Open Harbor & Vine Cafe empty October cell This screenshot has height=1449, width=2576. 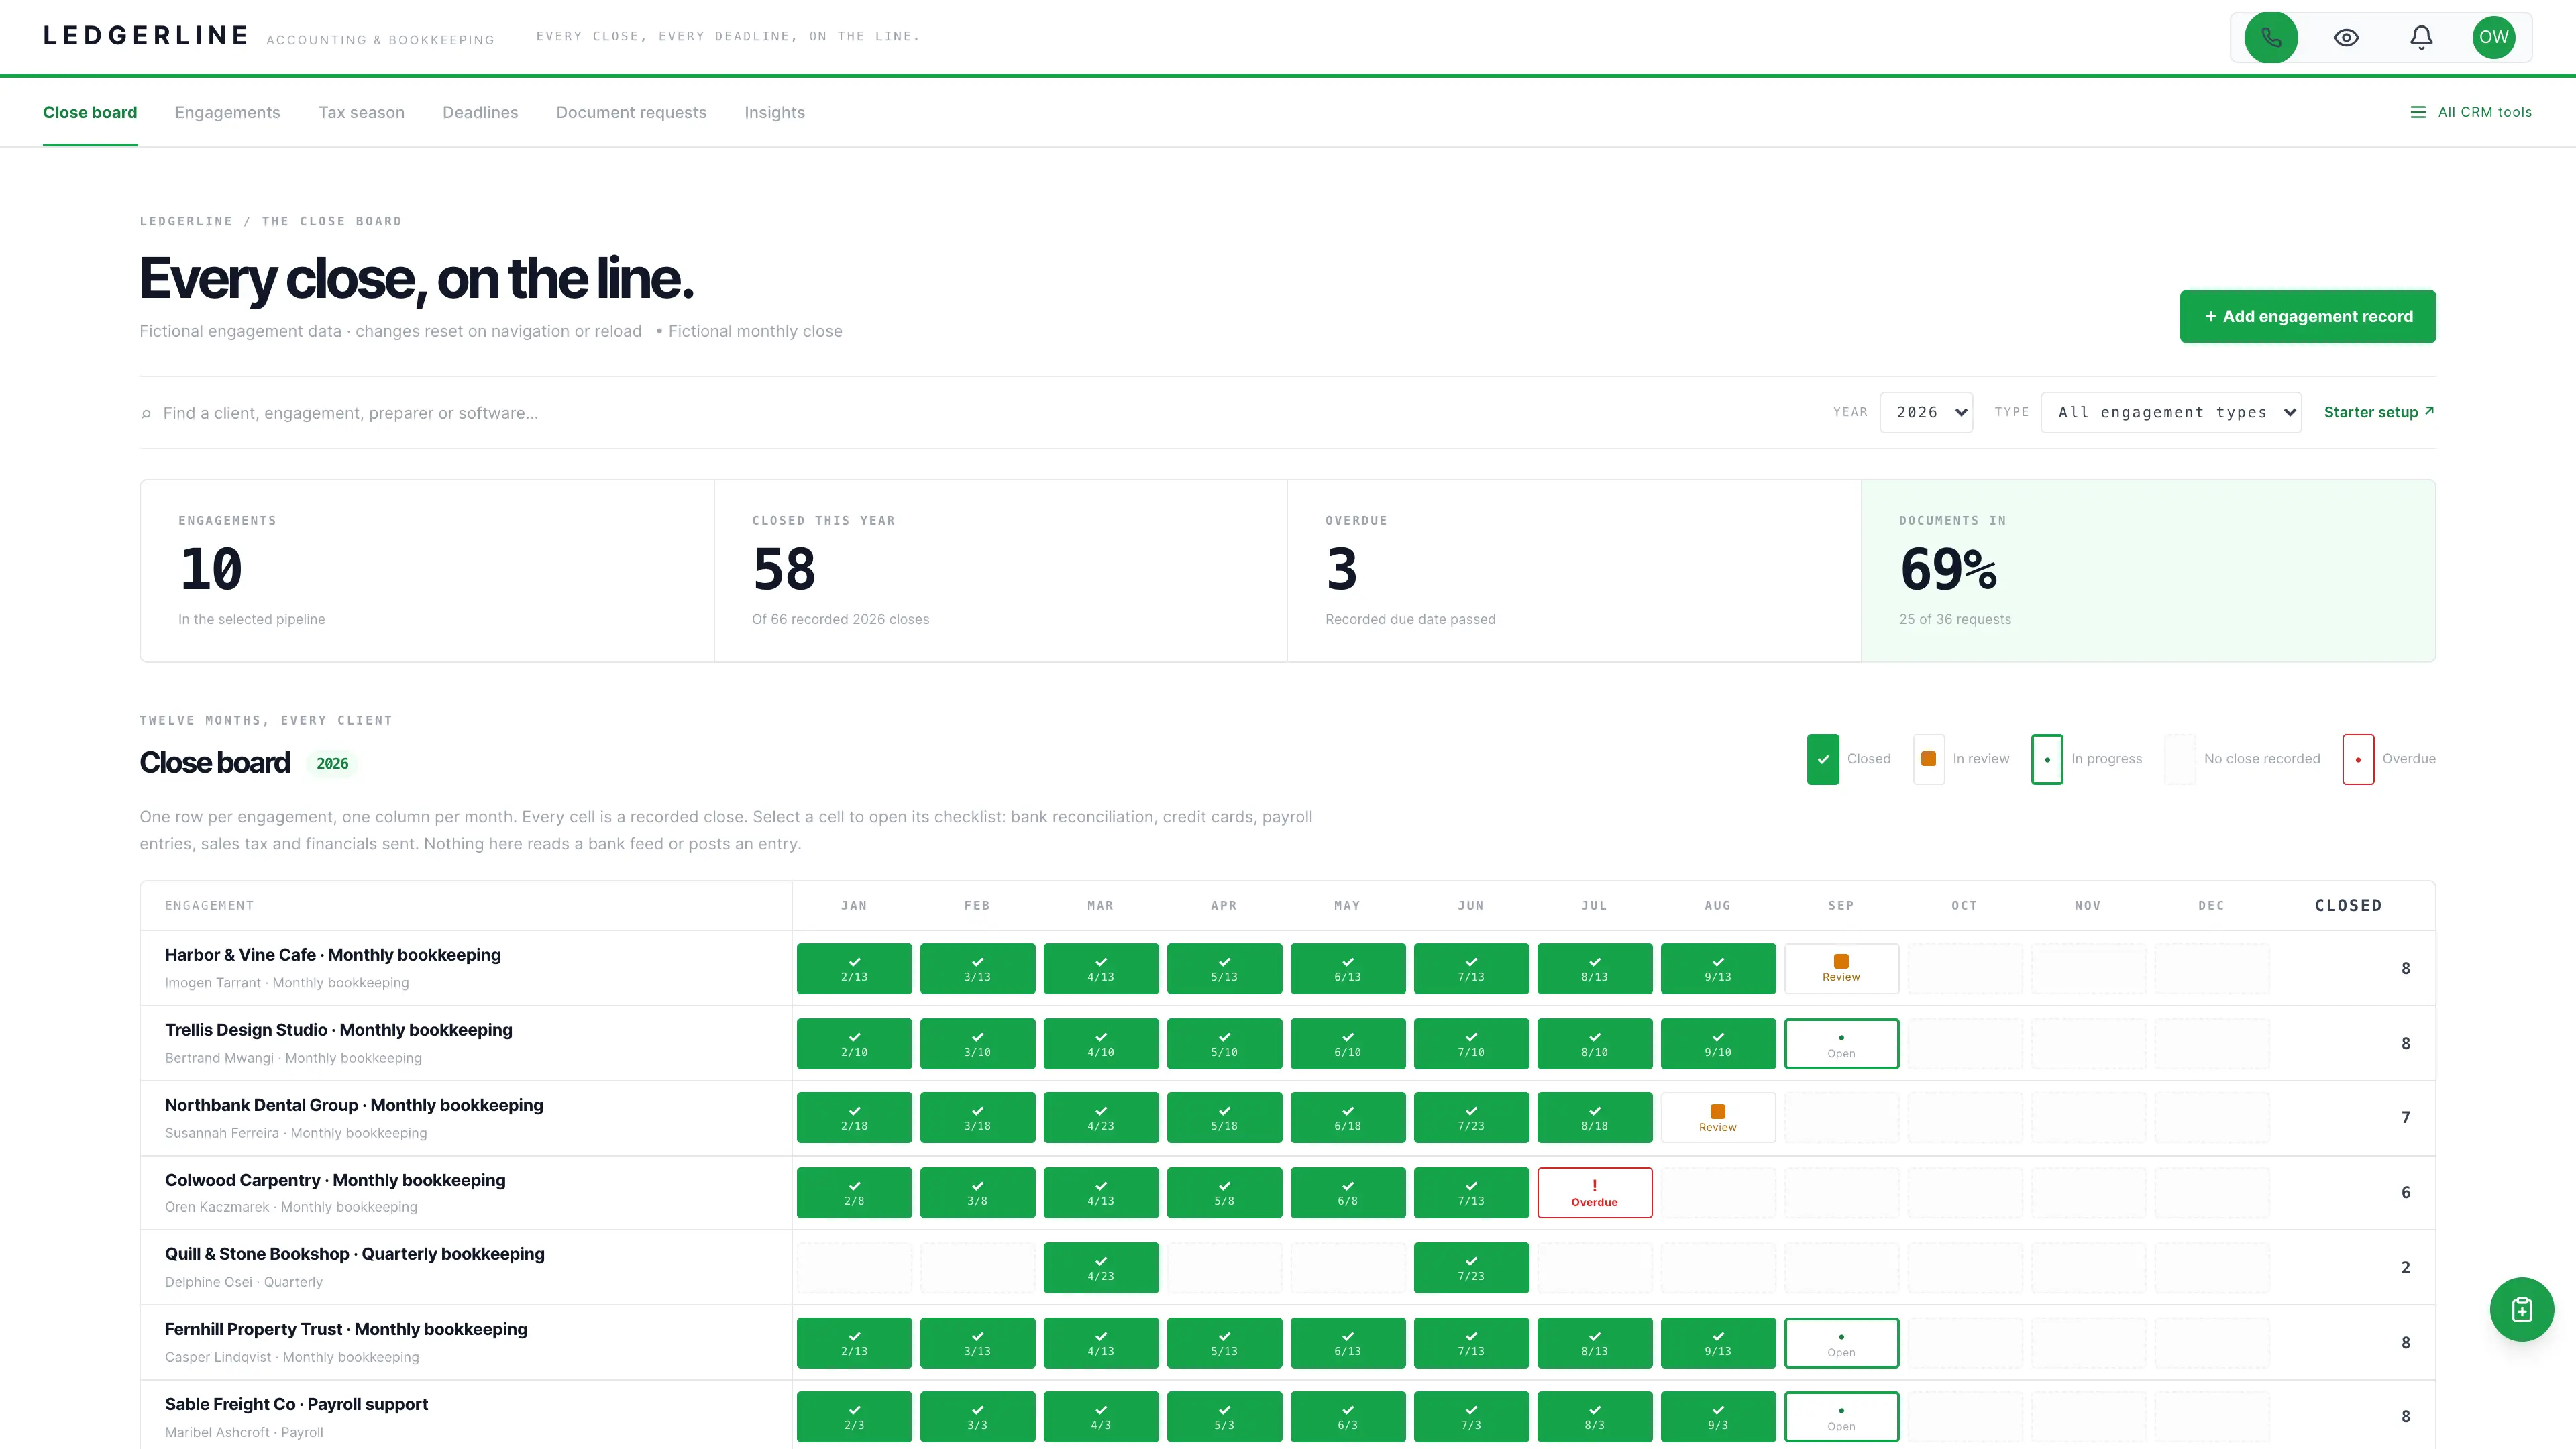click(1964, 968)
